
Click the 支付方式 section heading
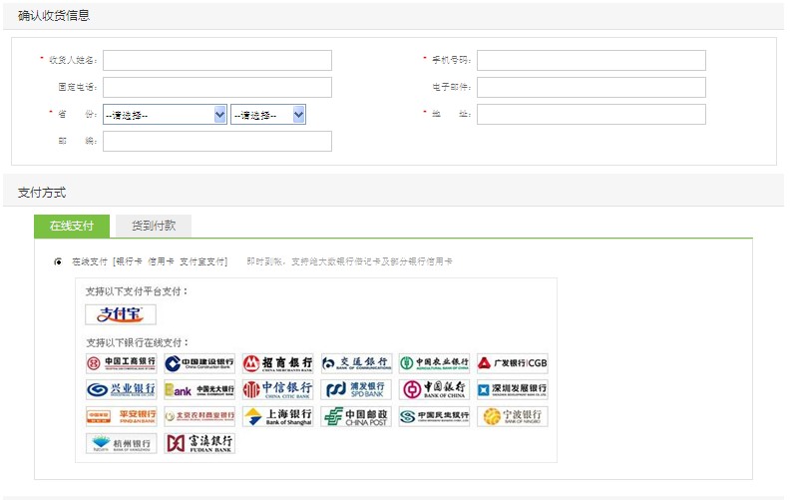(42, 193)
